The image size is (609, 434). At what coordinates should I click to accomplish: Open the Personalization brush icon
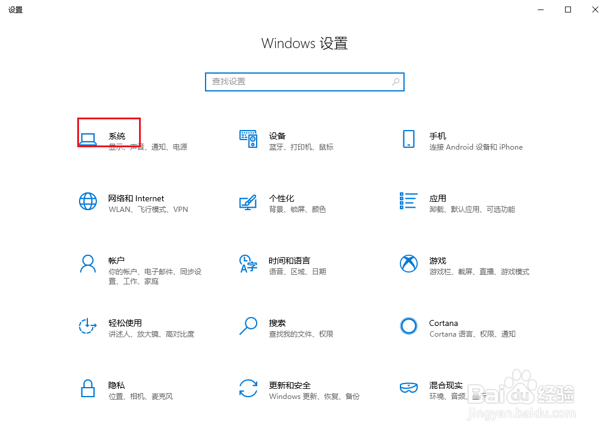coord(248,202)
